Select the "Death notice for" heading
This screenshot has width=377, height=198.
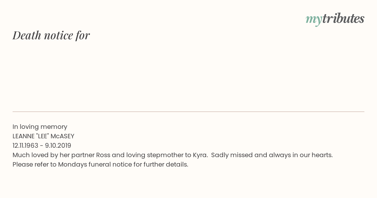click(x=51, y=35)
